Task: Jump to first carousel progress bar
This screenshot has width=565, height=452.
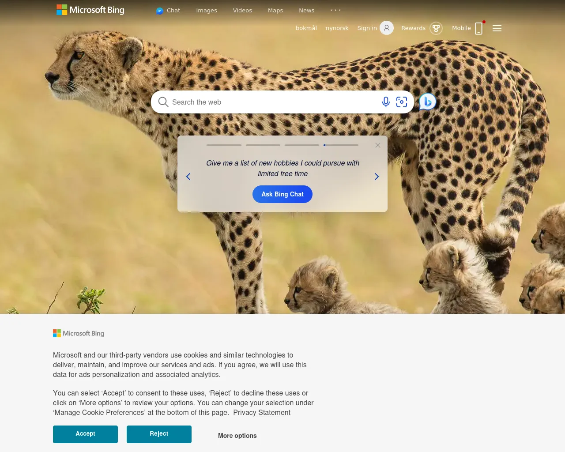Action: tap(224, 145)
